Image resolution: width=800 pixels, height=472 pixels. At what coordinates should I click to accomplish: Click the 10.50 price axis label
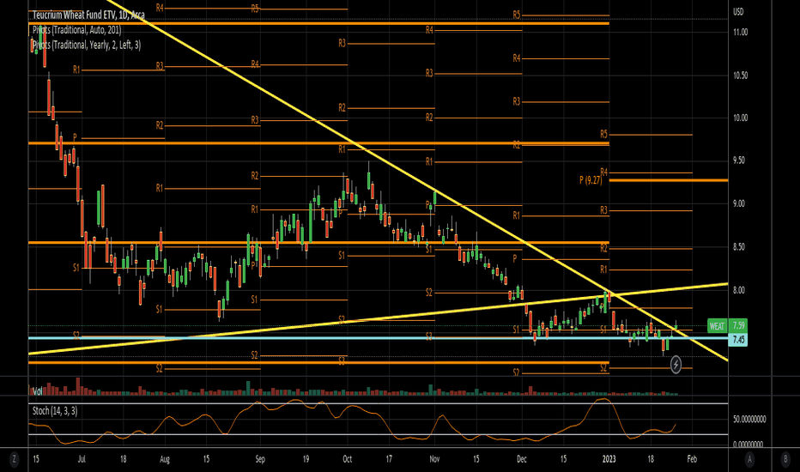tap(740, 76)
